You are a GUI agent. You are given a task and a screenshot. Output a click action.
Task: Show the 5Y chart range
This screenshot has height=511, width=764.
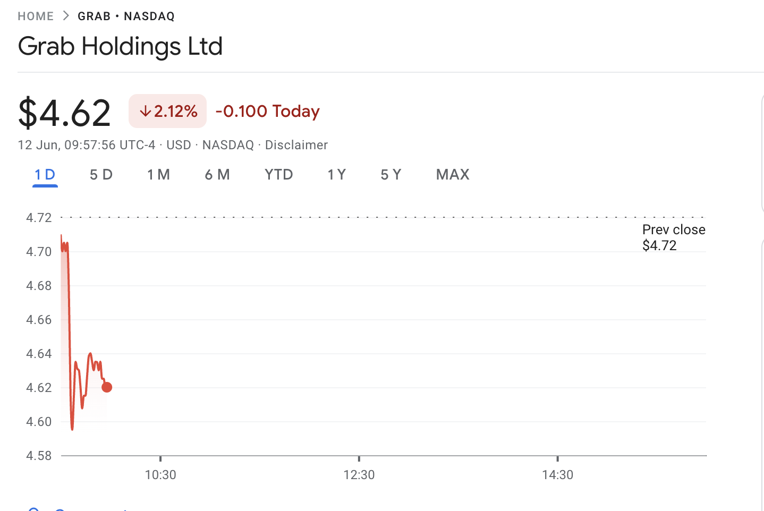click(x=391, y=175)
